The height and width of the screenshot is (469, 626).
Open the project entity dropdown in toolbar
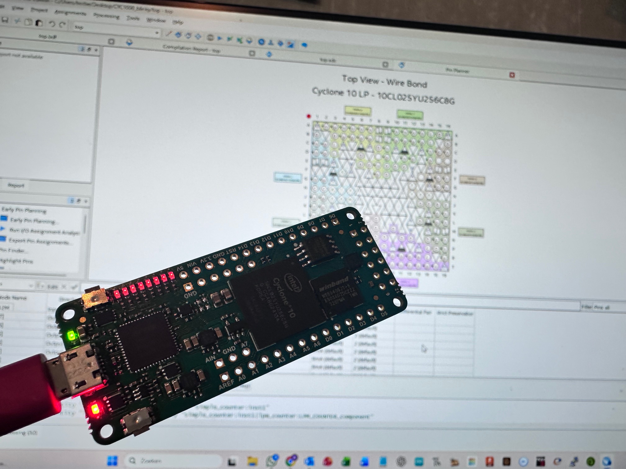click(x=157, y=32)
